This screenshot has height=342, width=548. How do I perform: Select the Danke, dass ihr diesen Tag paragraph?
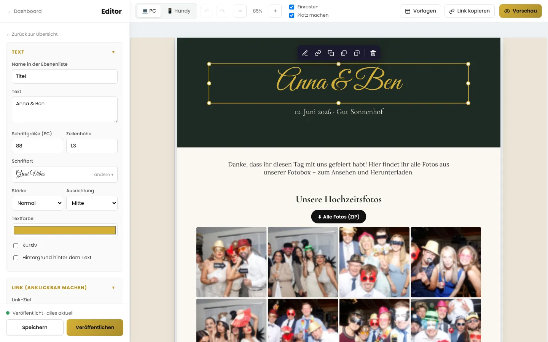click(339, 168)
